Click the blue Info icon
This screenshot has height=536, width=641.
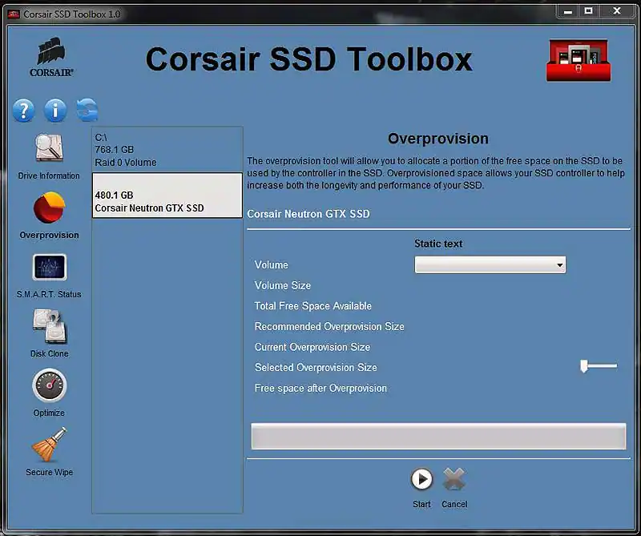55,111
